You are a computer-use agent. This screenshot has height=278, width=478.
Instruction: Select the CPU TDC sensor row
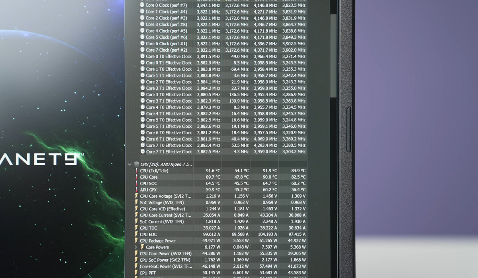(x=221, y=228)
